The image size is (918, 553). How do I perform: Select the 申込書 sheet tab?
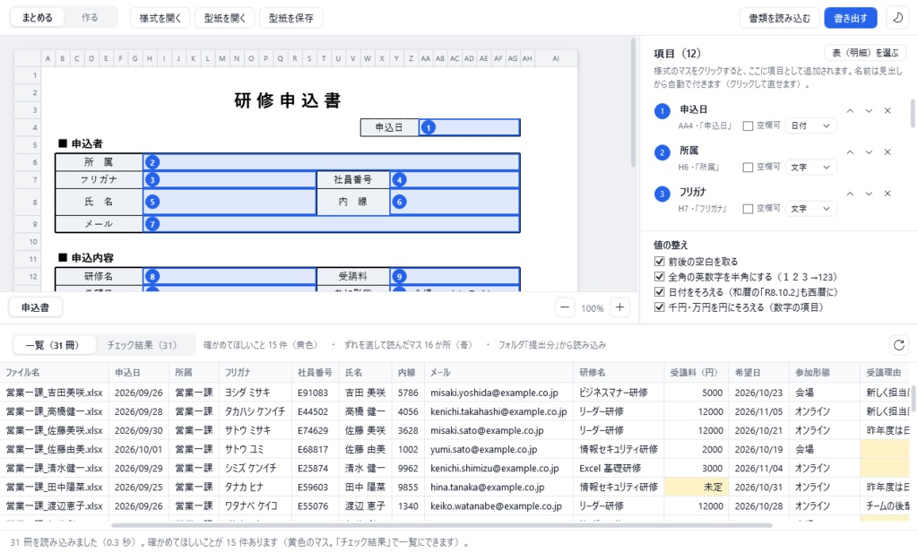pyautogui.click(x=35, y=307)
